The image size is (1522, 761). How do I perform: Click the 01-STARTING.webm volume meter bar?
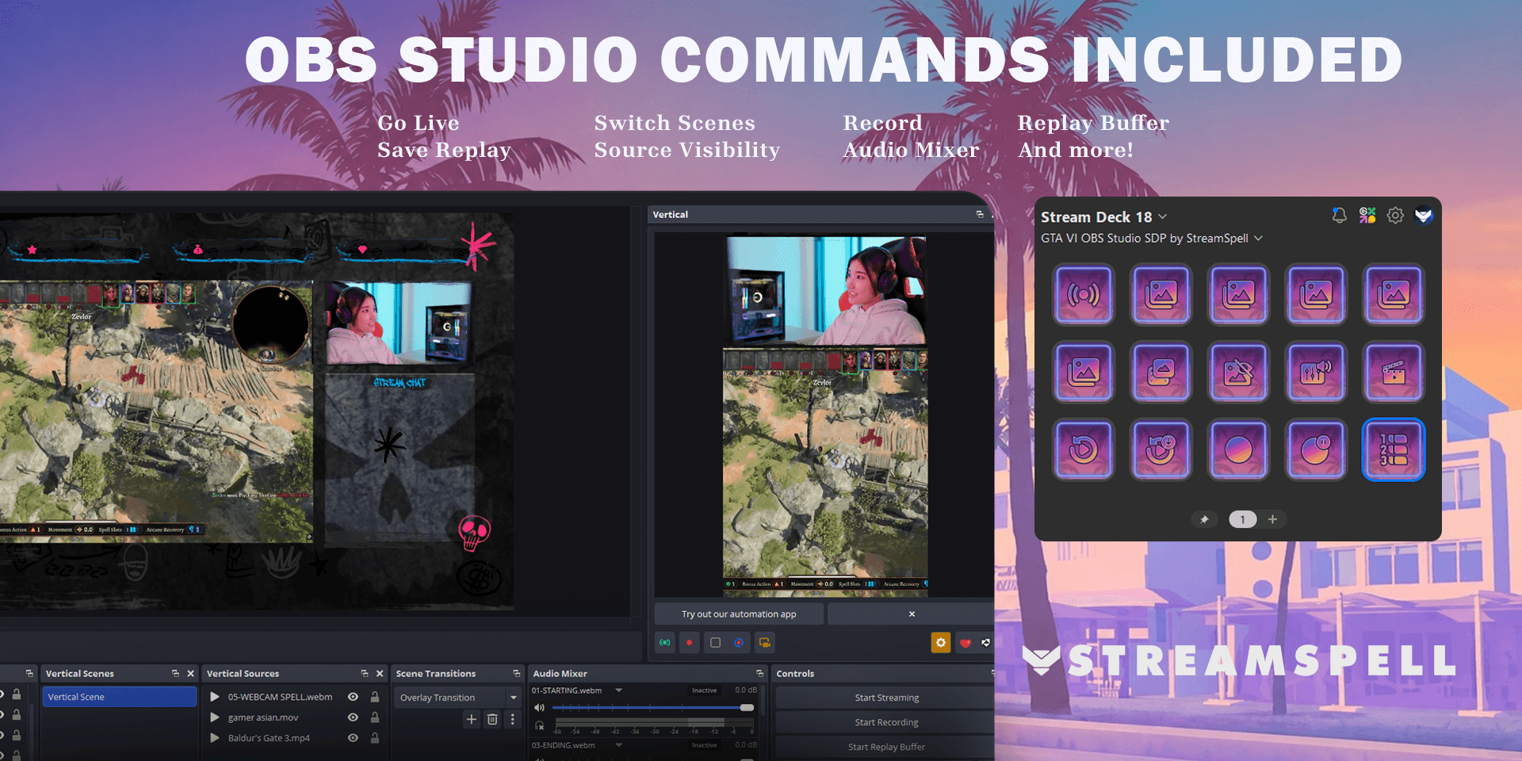[x=653, y=721]
